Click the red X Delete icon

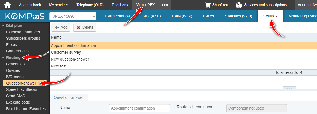click(79, 28)
